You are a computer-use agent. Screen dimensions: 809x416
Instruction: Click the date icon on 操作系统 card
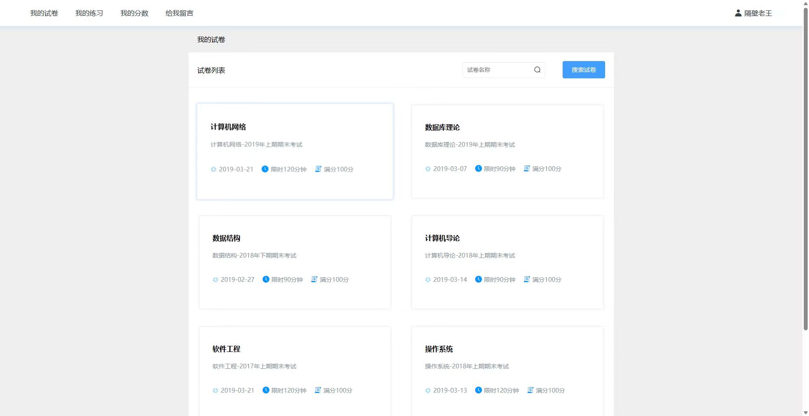pos(428,390)
